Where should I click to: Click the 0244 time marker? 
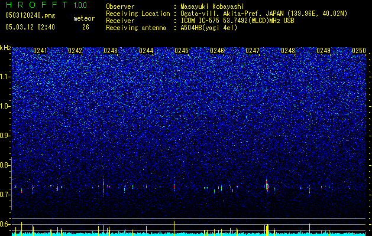(146, 51)
